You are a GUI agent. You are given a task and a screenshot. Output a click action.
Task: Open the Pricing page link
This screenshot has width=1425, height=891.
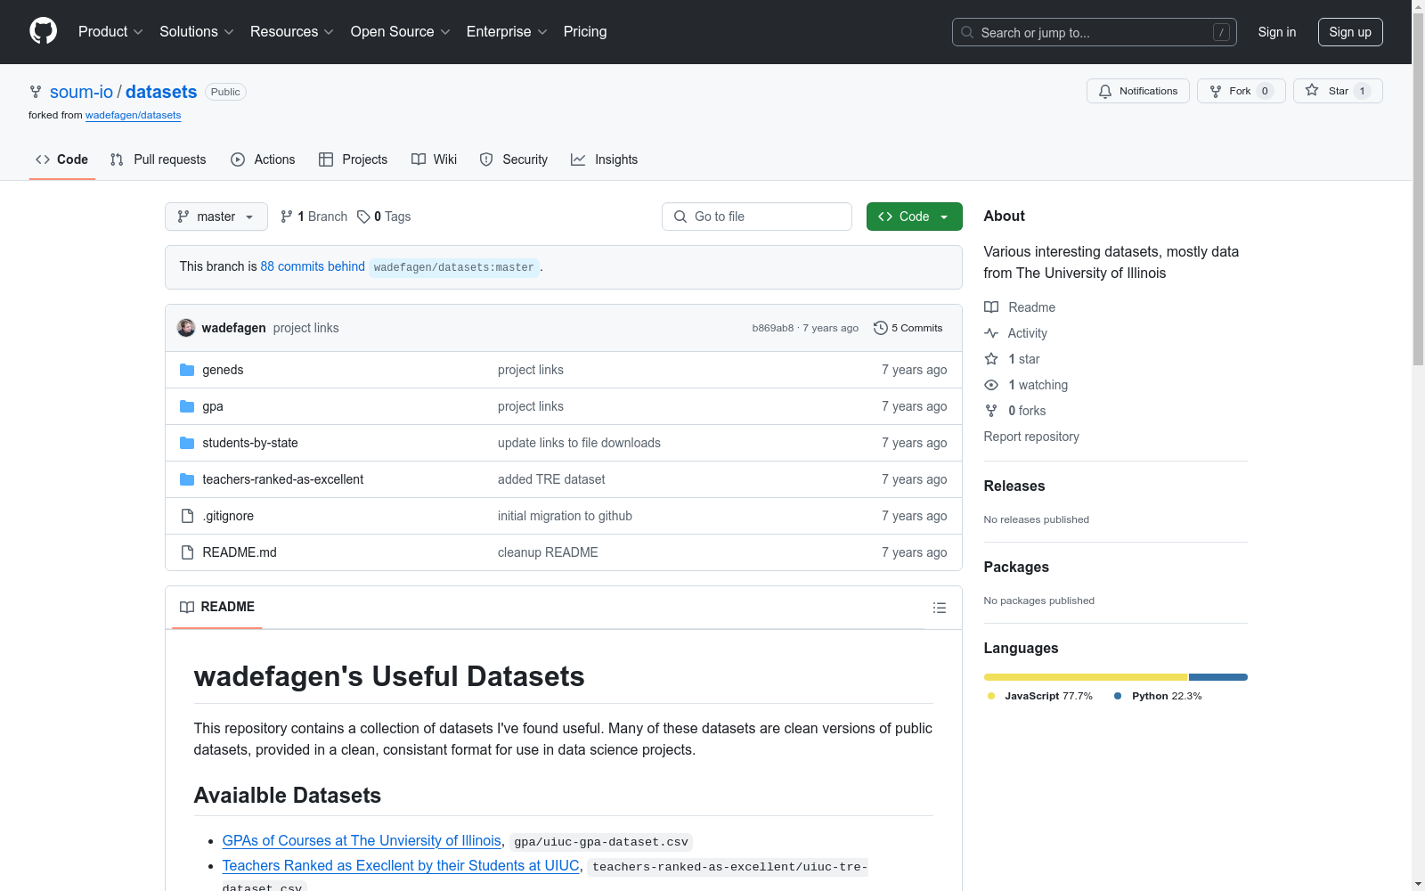point(585,31)
